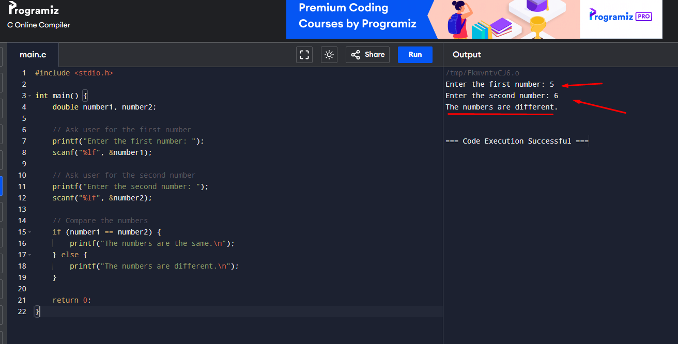Click output path '/tmp/FkwvntvCJ6.o'
The width and height of the screenshot is (678, 344).
pos(483,73)
